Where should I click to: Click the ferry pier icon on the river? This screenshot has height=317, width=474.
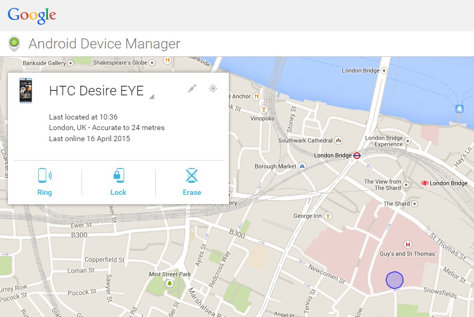tap(459, 108)
